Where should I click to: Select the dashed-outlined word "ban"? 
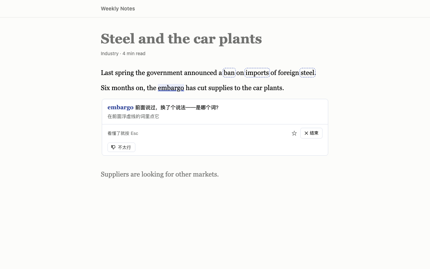tap(229, 73)
